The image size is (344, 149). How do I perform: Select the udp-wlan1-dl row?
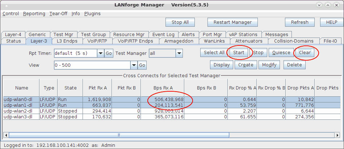(x=172, y=105)
